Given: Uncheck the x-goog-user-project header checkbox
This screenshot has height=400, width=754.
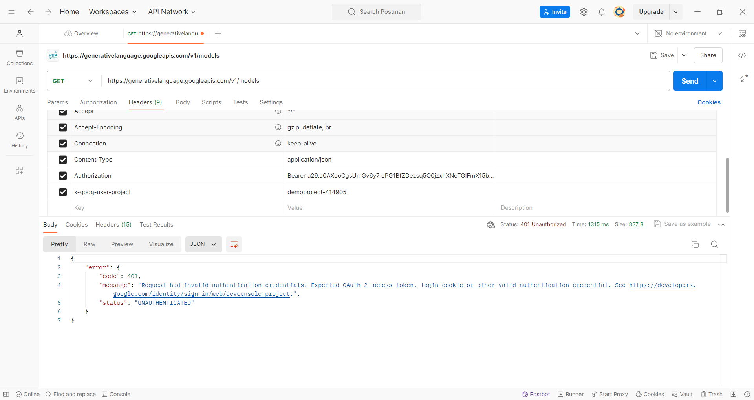Looking at the screenshot, I should pyautogui.click(x=63, y=192).
